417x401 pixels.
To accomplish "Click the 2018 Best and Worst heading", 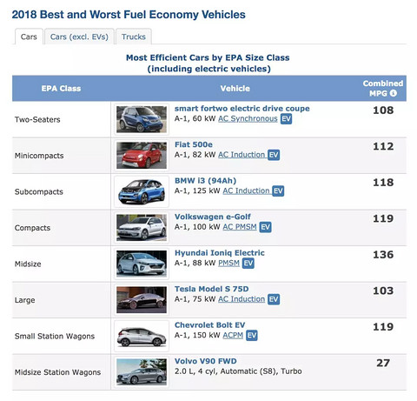I will pyautogui.click(x=129, y=15).
